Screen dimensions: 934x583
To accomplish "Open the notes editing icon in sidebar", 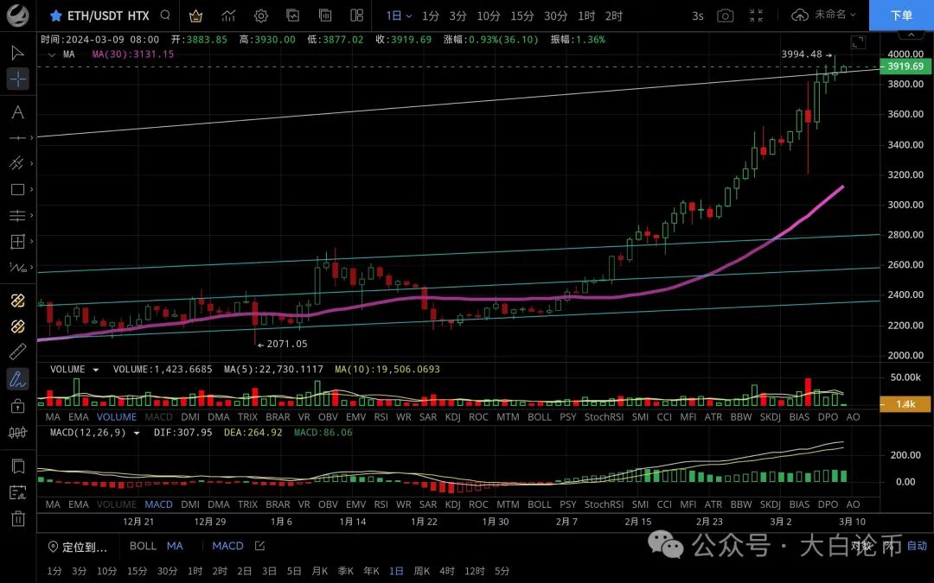I will 18,492.
